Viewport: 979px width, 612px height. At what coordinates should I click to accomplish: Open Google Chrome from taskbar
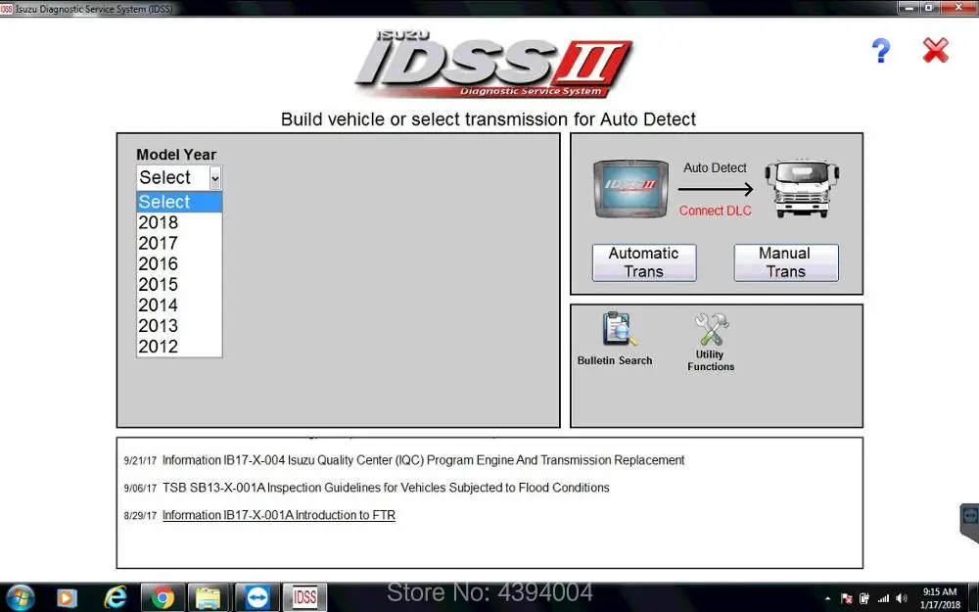[x=163, y=597]
